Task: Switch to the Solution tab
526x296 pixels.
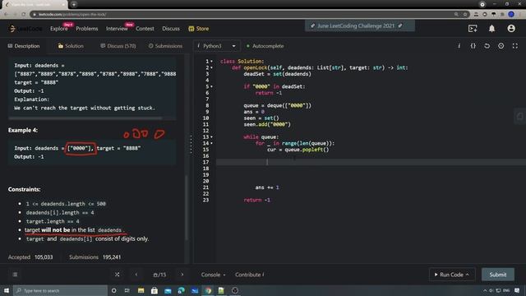Action: 71,46
